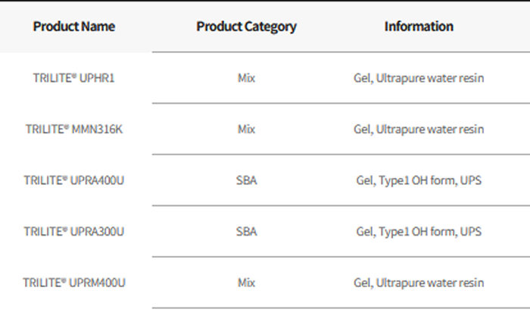This screenshot has width=530, height=325.
Task: Open the TRILITE MMN316K product link
Action: (73, 129)
